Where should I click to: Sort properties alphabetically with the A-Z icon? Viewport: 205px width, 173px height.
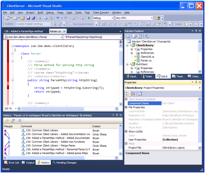pyautogui.click(x=133, y=94)
